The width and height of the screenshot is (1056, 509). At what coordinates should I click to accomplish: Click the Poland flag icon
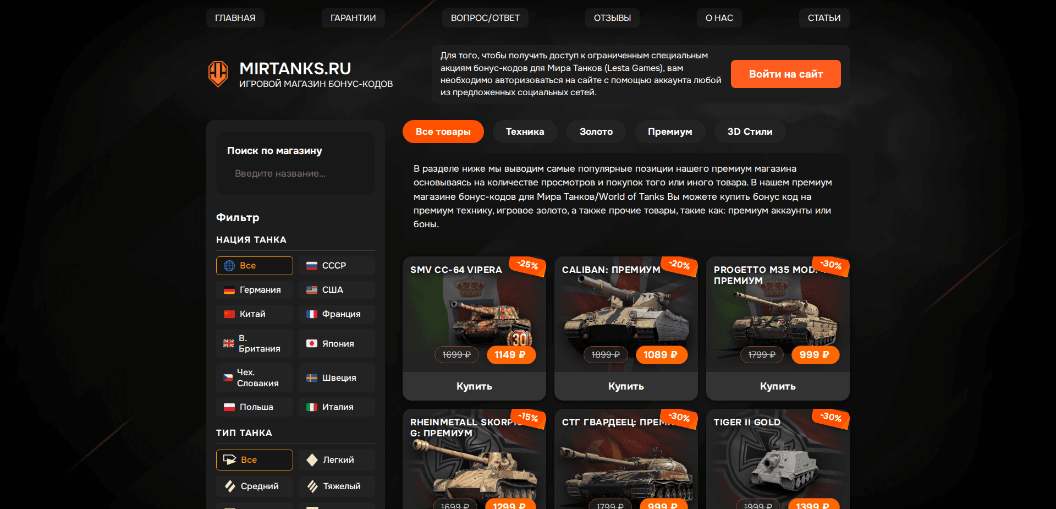[229, 407]
